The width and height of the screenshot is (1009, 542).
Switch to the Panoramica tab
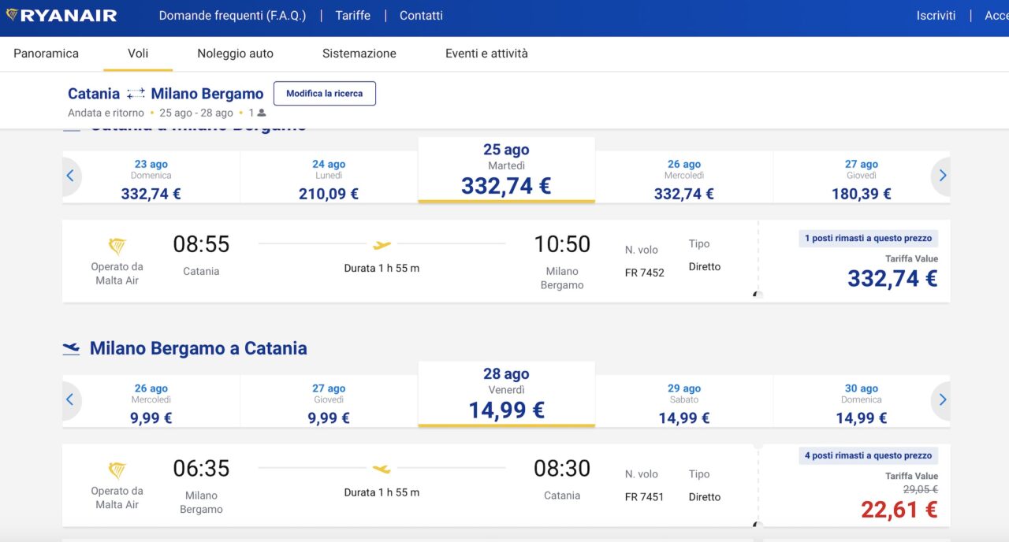pyautogui.click(x=46, y=54)
